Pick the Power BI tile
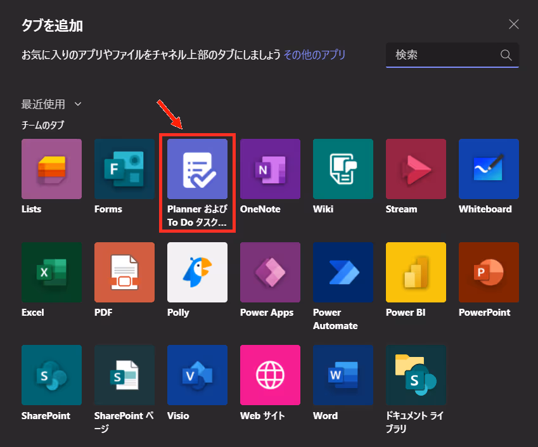The height and width of the screenshot is (447, 538). [x=416, y=272]
